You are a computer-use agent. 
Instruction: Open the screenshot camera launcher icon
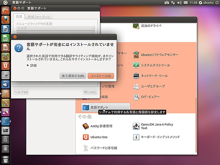[x=5, y=75]
